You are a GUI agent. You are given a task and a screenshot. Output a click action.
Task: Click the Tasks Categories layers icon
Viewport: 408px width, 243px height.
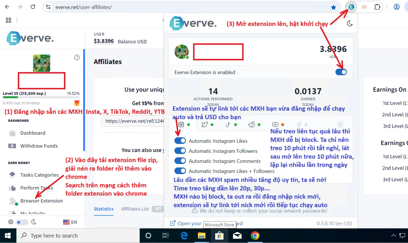[x=12, y=175]
